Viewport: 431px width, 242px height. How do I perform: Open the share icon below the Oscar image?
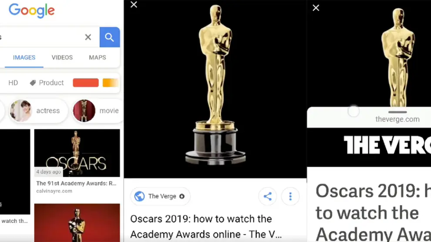point(267,196)
